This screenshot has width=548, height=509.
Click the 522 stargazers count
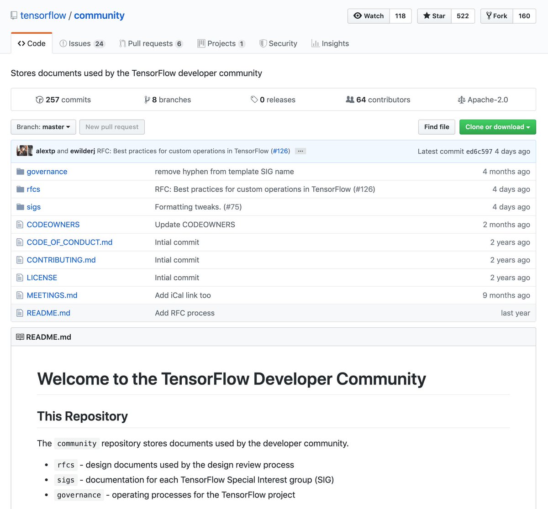(463, 16)
